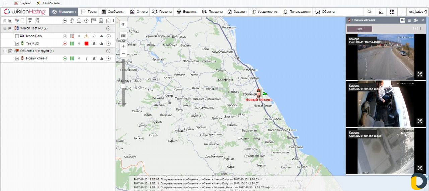
Task: Go to the Геозоны tab
Action: 162,12
